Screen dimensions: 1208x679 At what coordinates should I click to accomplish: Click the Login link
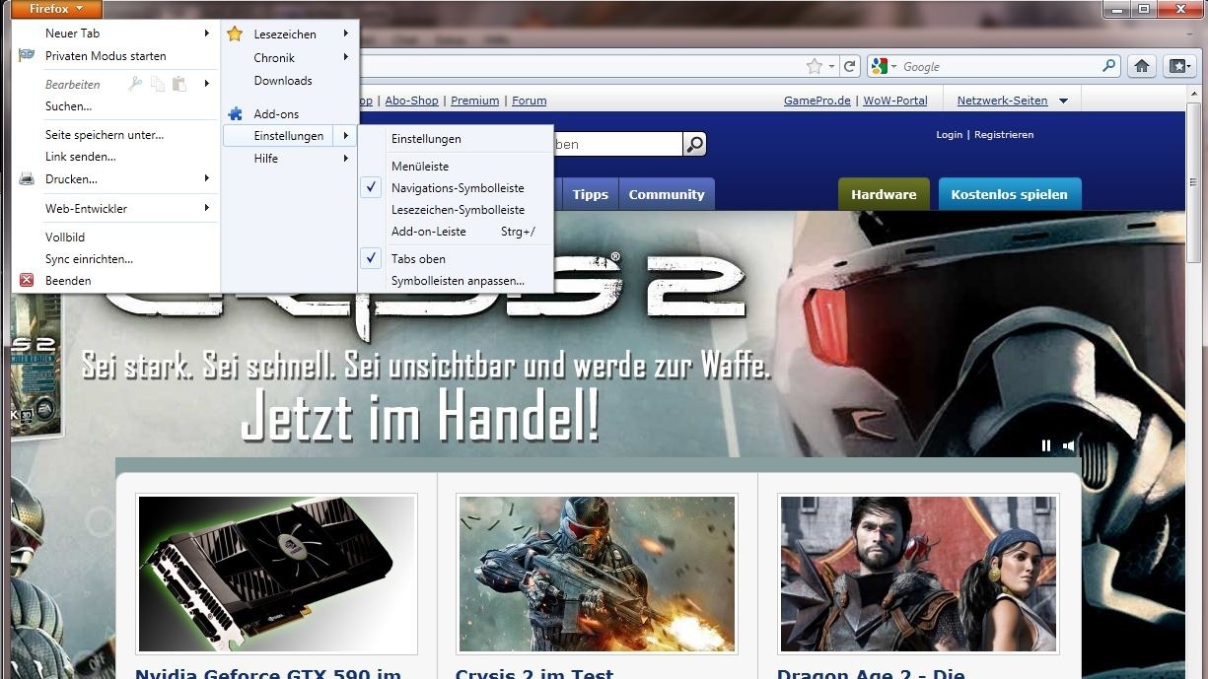click(949, 134)
